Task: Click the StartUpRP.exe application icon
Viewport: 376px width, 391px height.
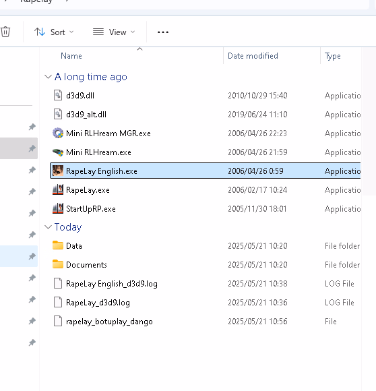Action: (58, 209)
